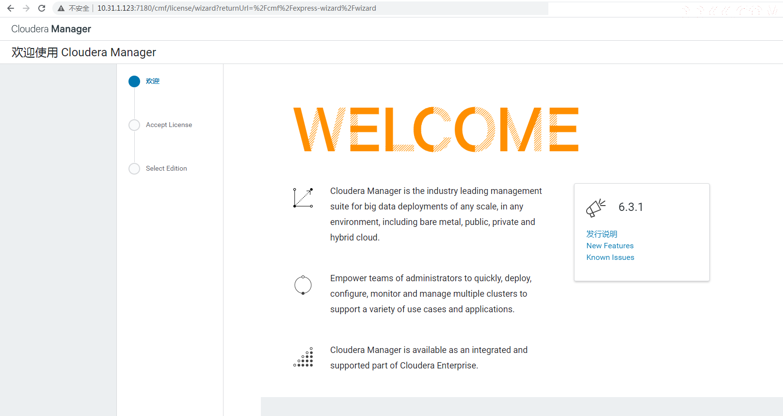Open the 发行说明 release notes link
The width and height of the screenshot is (783, 416).
pyautogui.click(x=602, y=234)
